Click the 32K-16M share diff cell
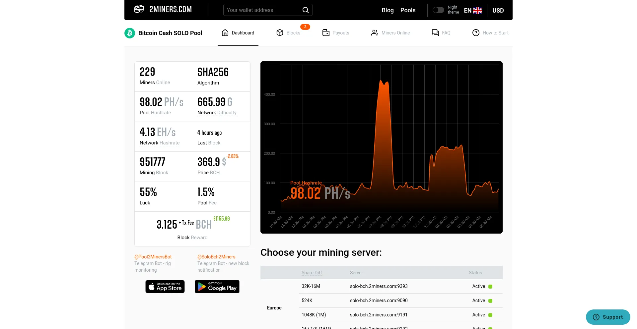Screen dimensions: 637x329 [311, 286]
